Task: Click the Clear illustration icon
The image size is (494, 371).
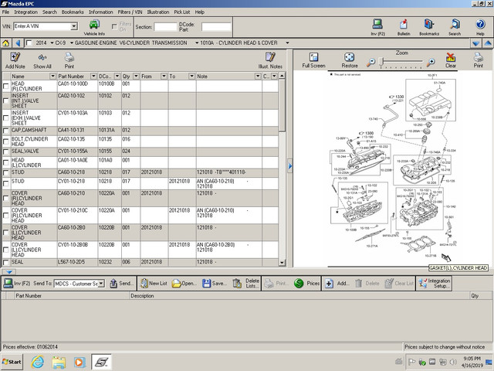Action: pyautogui.click(x=451, y=57)
